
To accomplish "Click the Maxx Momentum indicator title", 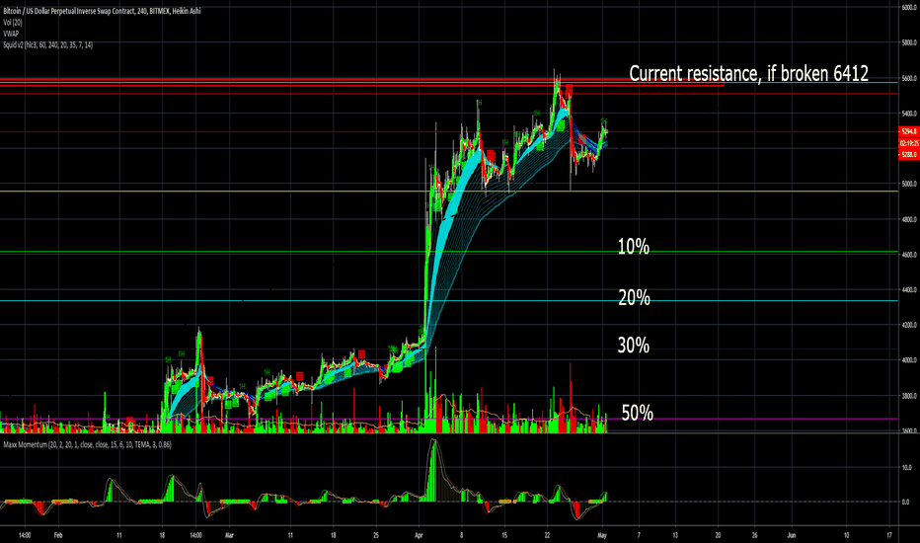I will coord(87,444).
